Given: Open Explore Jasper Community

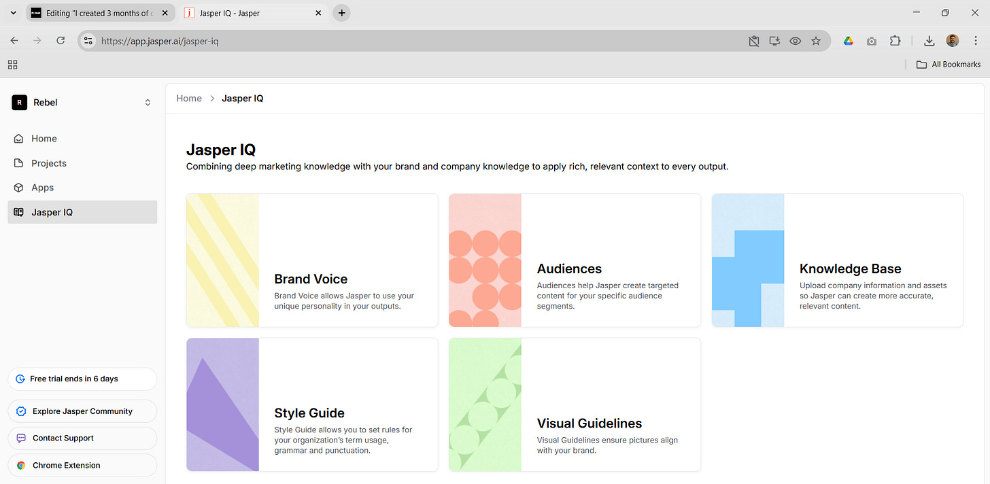Looking at the screenshot, I should (82, 411).
